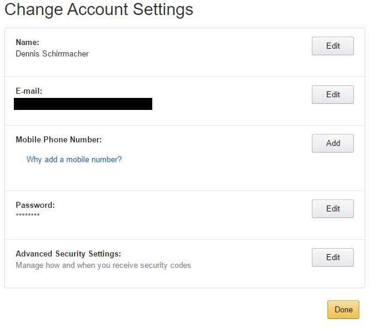Click the surname 'Schirrmacher'

coord(66,53)
